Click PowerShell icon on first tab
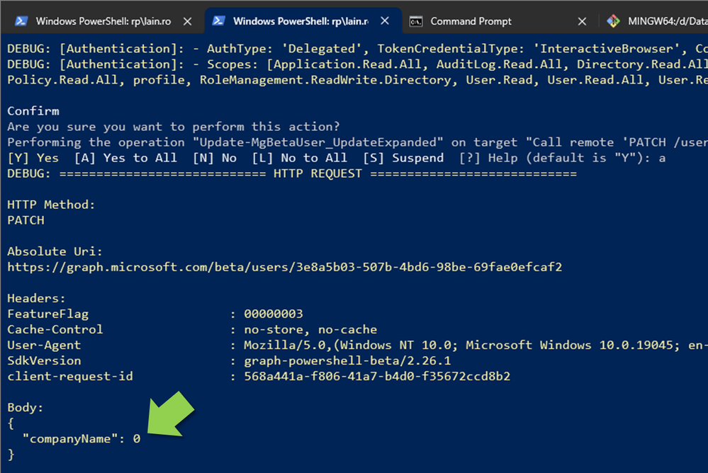The height and width of the screenshot is (473, 708). [21, 21]
